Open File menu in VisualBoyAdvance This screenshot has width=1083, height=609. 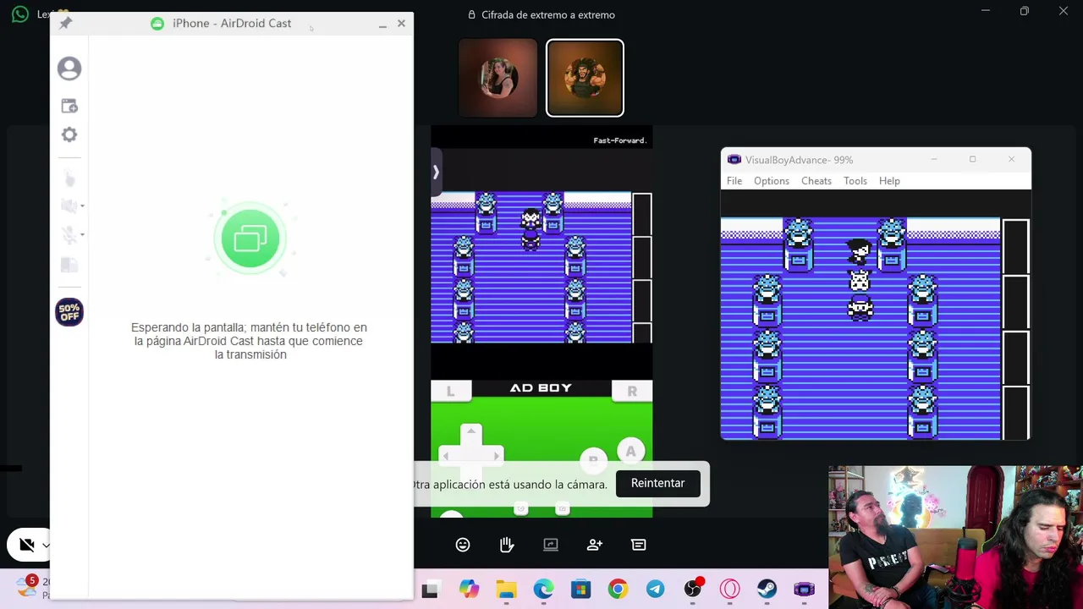[734, 181]
